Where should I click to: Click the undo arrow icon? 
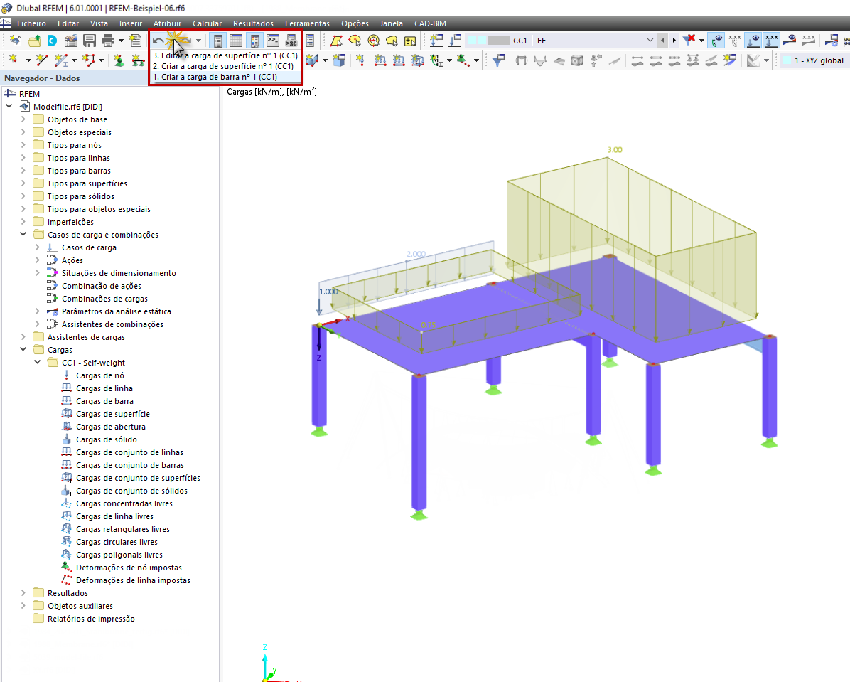[158, 41]
